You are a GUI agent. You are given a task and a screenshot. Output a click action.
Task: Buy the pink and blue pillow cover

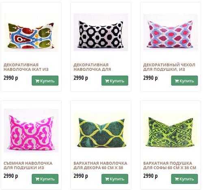(x=184, y=81)
